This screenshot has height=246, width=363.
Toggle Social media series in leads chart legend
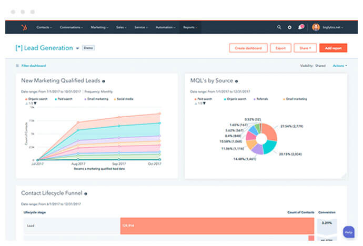pyautogui.click(x=124, y=98)
